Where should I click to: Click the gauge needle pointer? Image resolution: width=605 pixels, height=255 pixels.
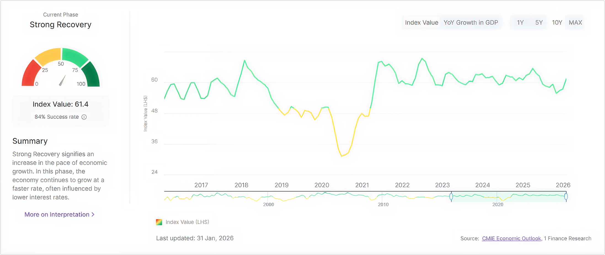click(x=63, y=81)
